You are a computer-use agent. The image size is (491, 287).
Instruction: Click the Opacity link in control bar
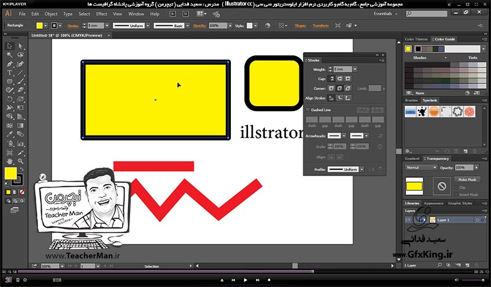199,26
